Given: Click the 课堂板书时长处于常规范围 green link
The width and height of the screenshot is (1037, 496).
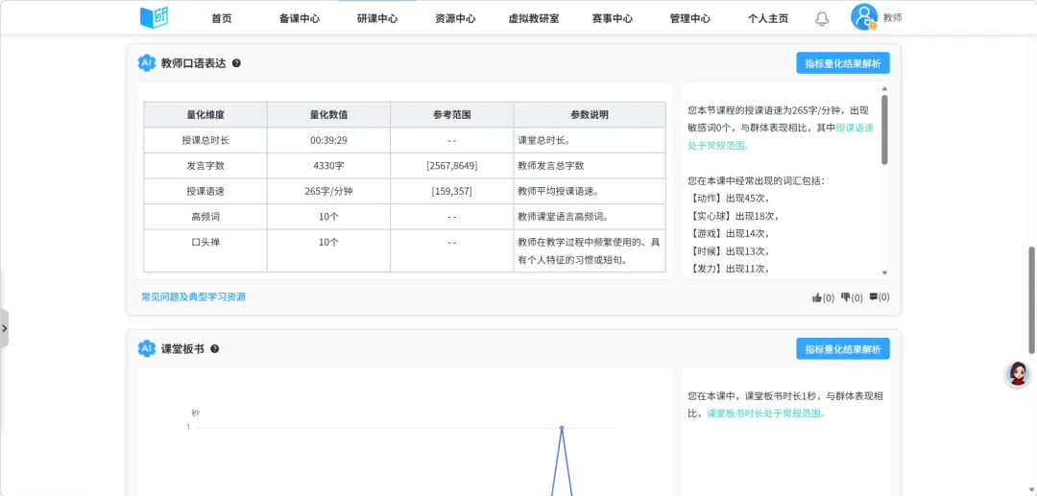Looking at the screenshot, I should [x=766, y=413].
